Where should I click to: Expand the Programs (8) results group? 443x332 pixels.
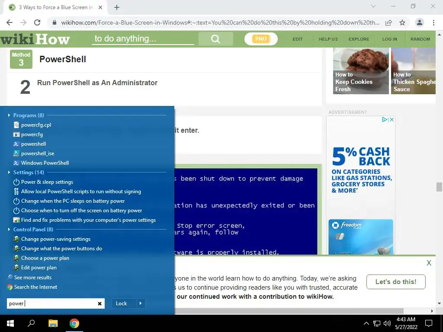[x=9, y=115]
